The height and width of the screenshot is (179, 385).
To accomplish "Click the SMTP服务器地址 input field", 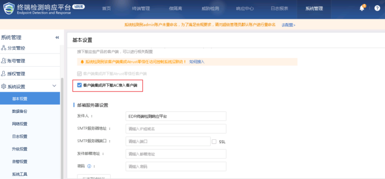I will (176, 129).
